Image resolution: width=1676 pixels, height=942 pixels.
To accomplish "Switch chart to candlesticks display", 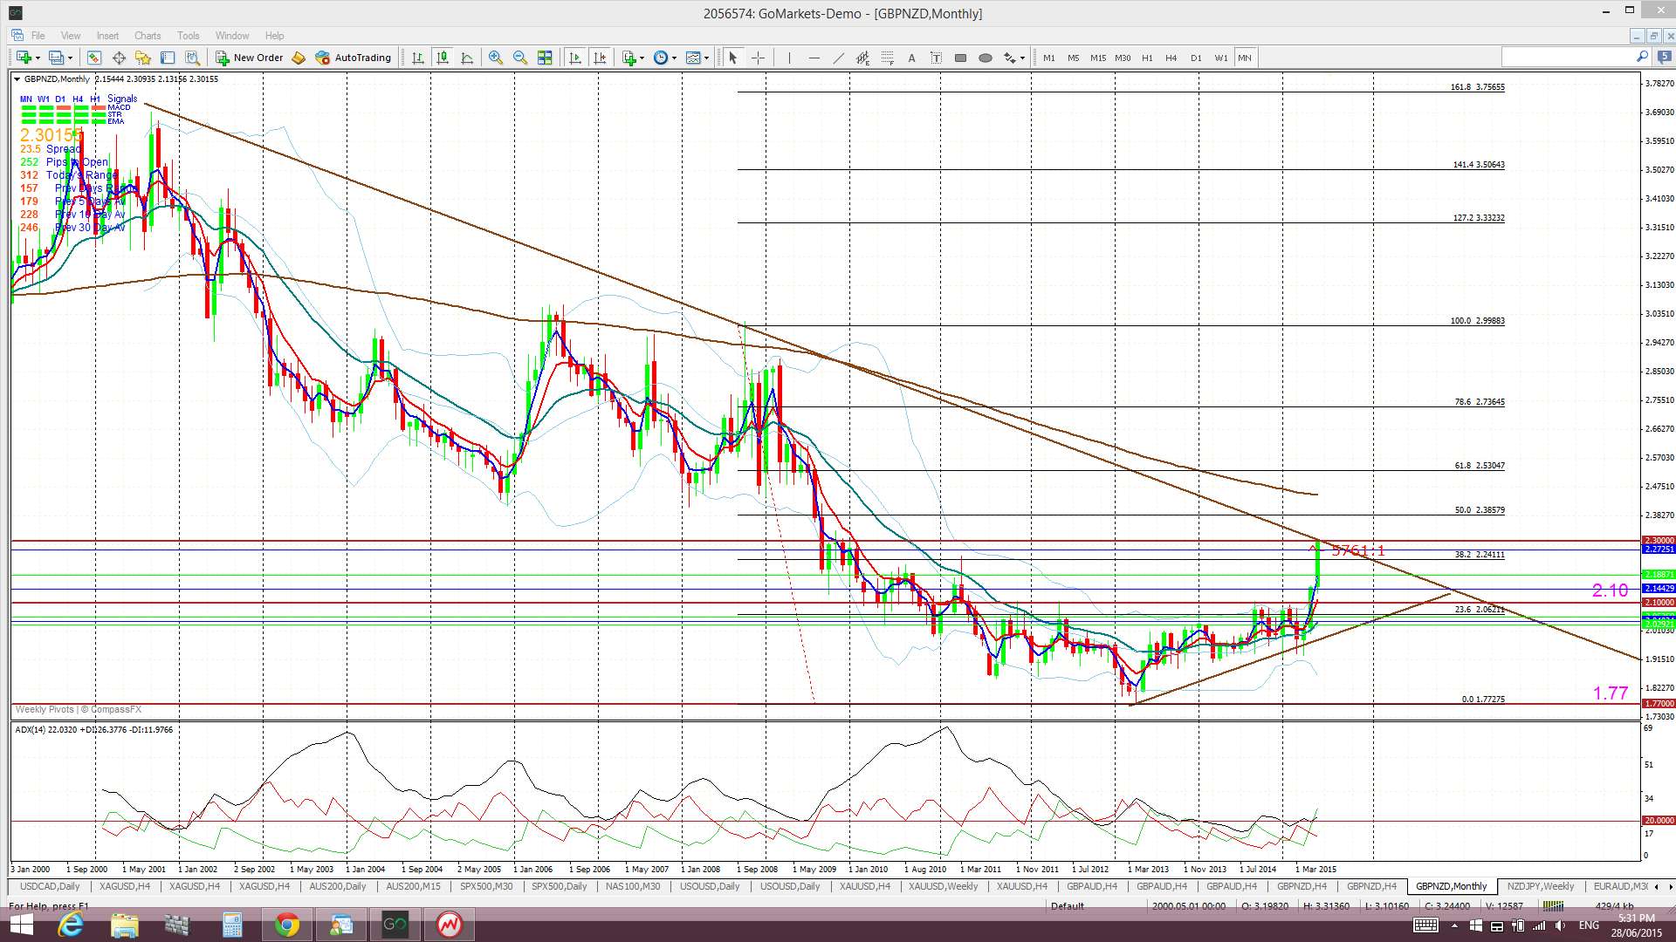I will [443, 58].
